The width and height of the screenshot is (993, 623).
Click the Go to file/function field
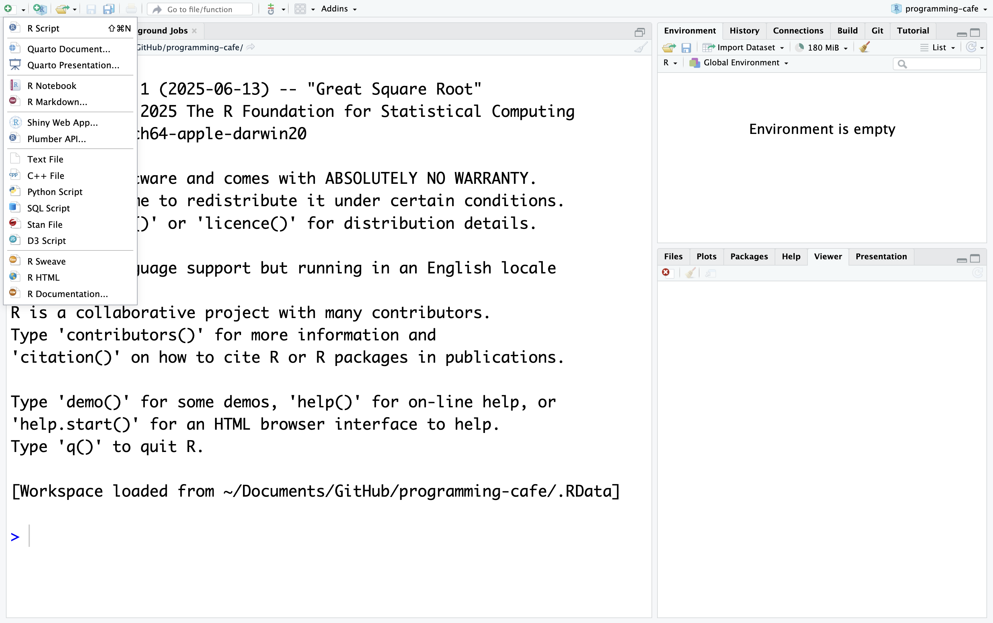point(200,10)
